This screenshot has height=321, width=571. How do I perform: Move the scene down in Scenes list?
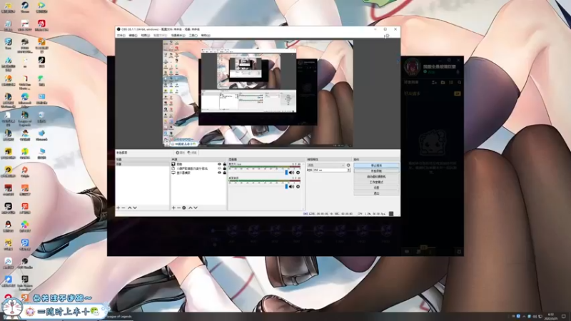point(135,208)
